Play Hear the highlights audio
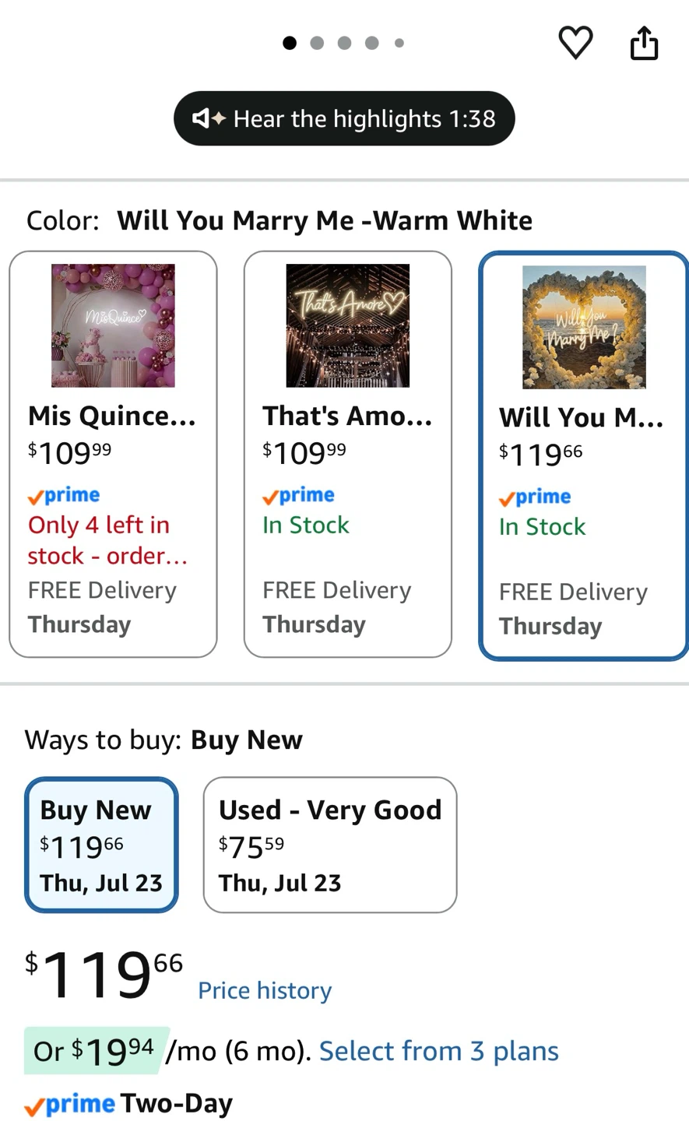 (344, 118)
